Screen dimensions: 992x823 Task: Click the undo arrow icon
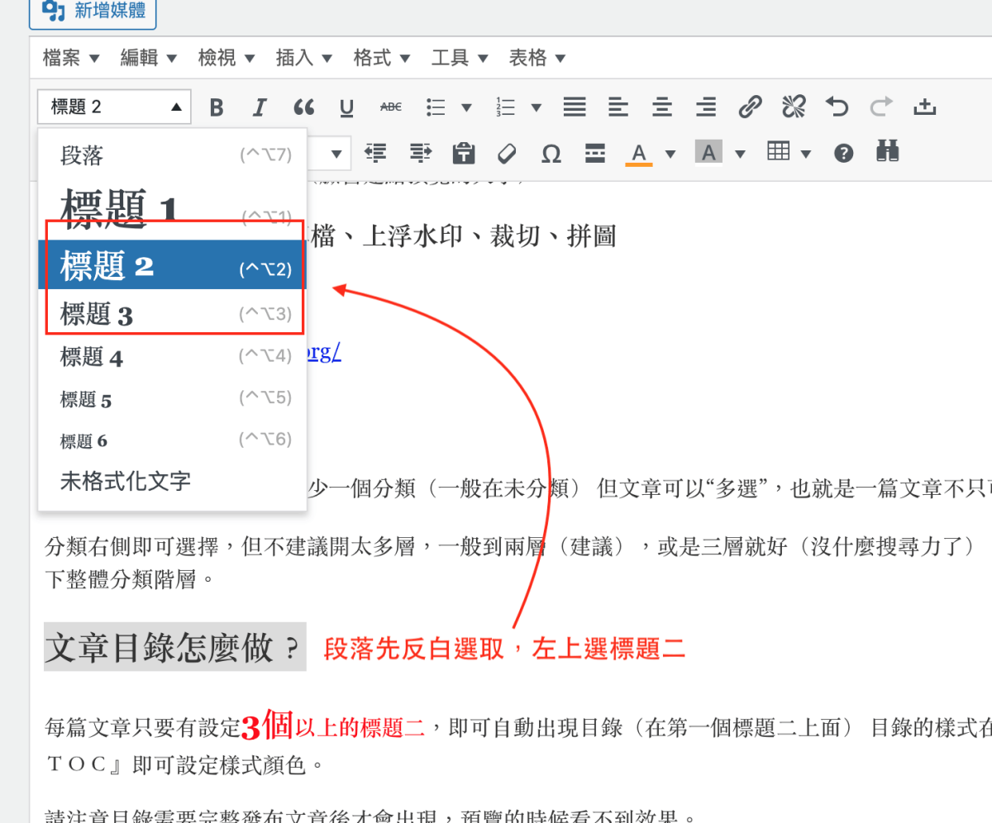click(x=837, y=107)
